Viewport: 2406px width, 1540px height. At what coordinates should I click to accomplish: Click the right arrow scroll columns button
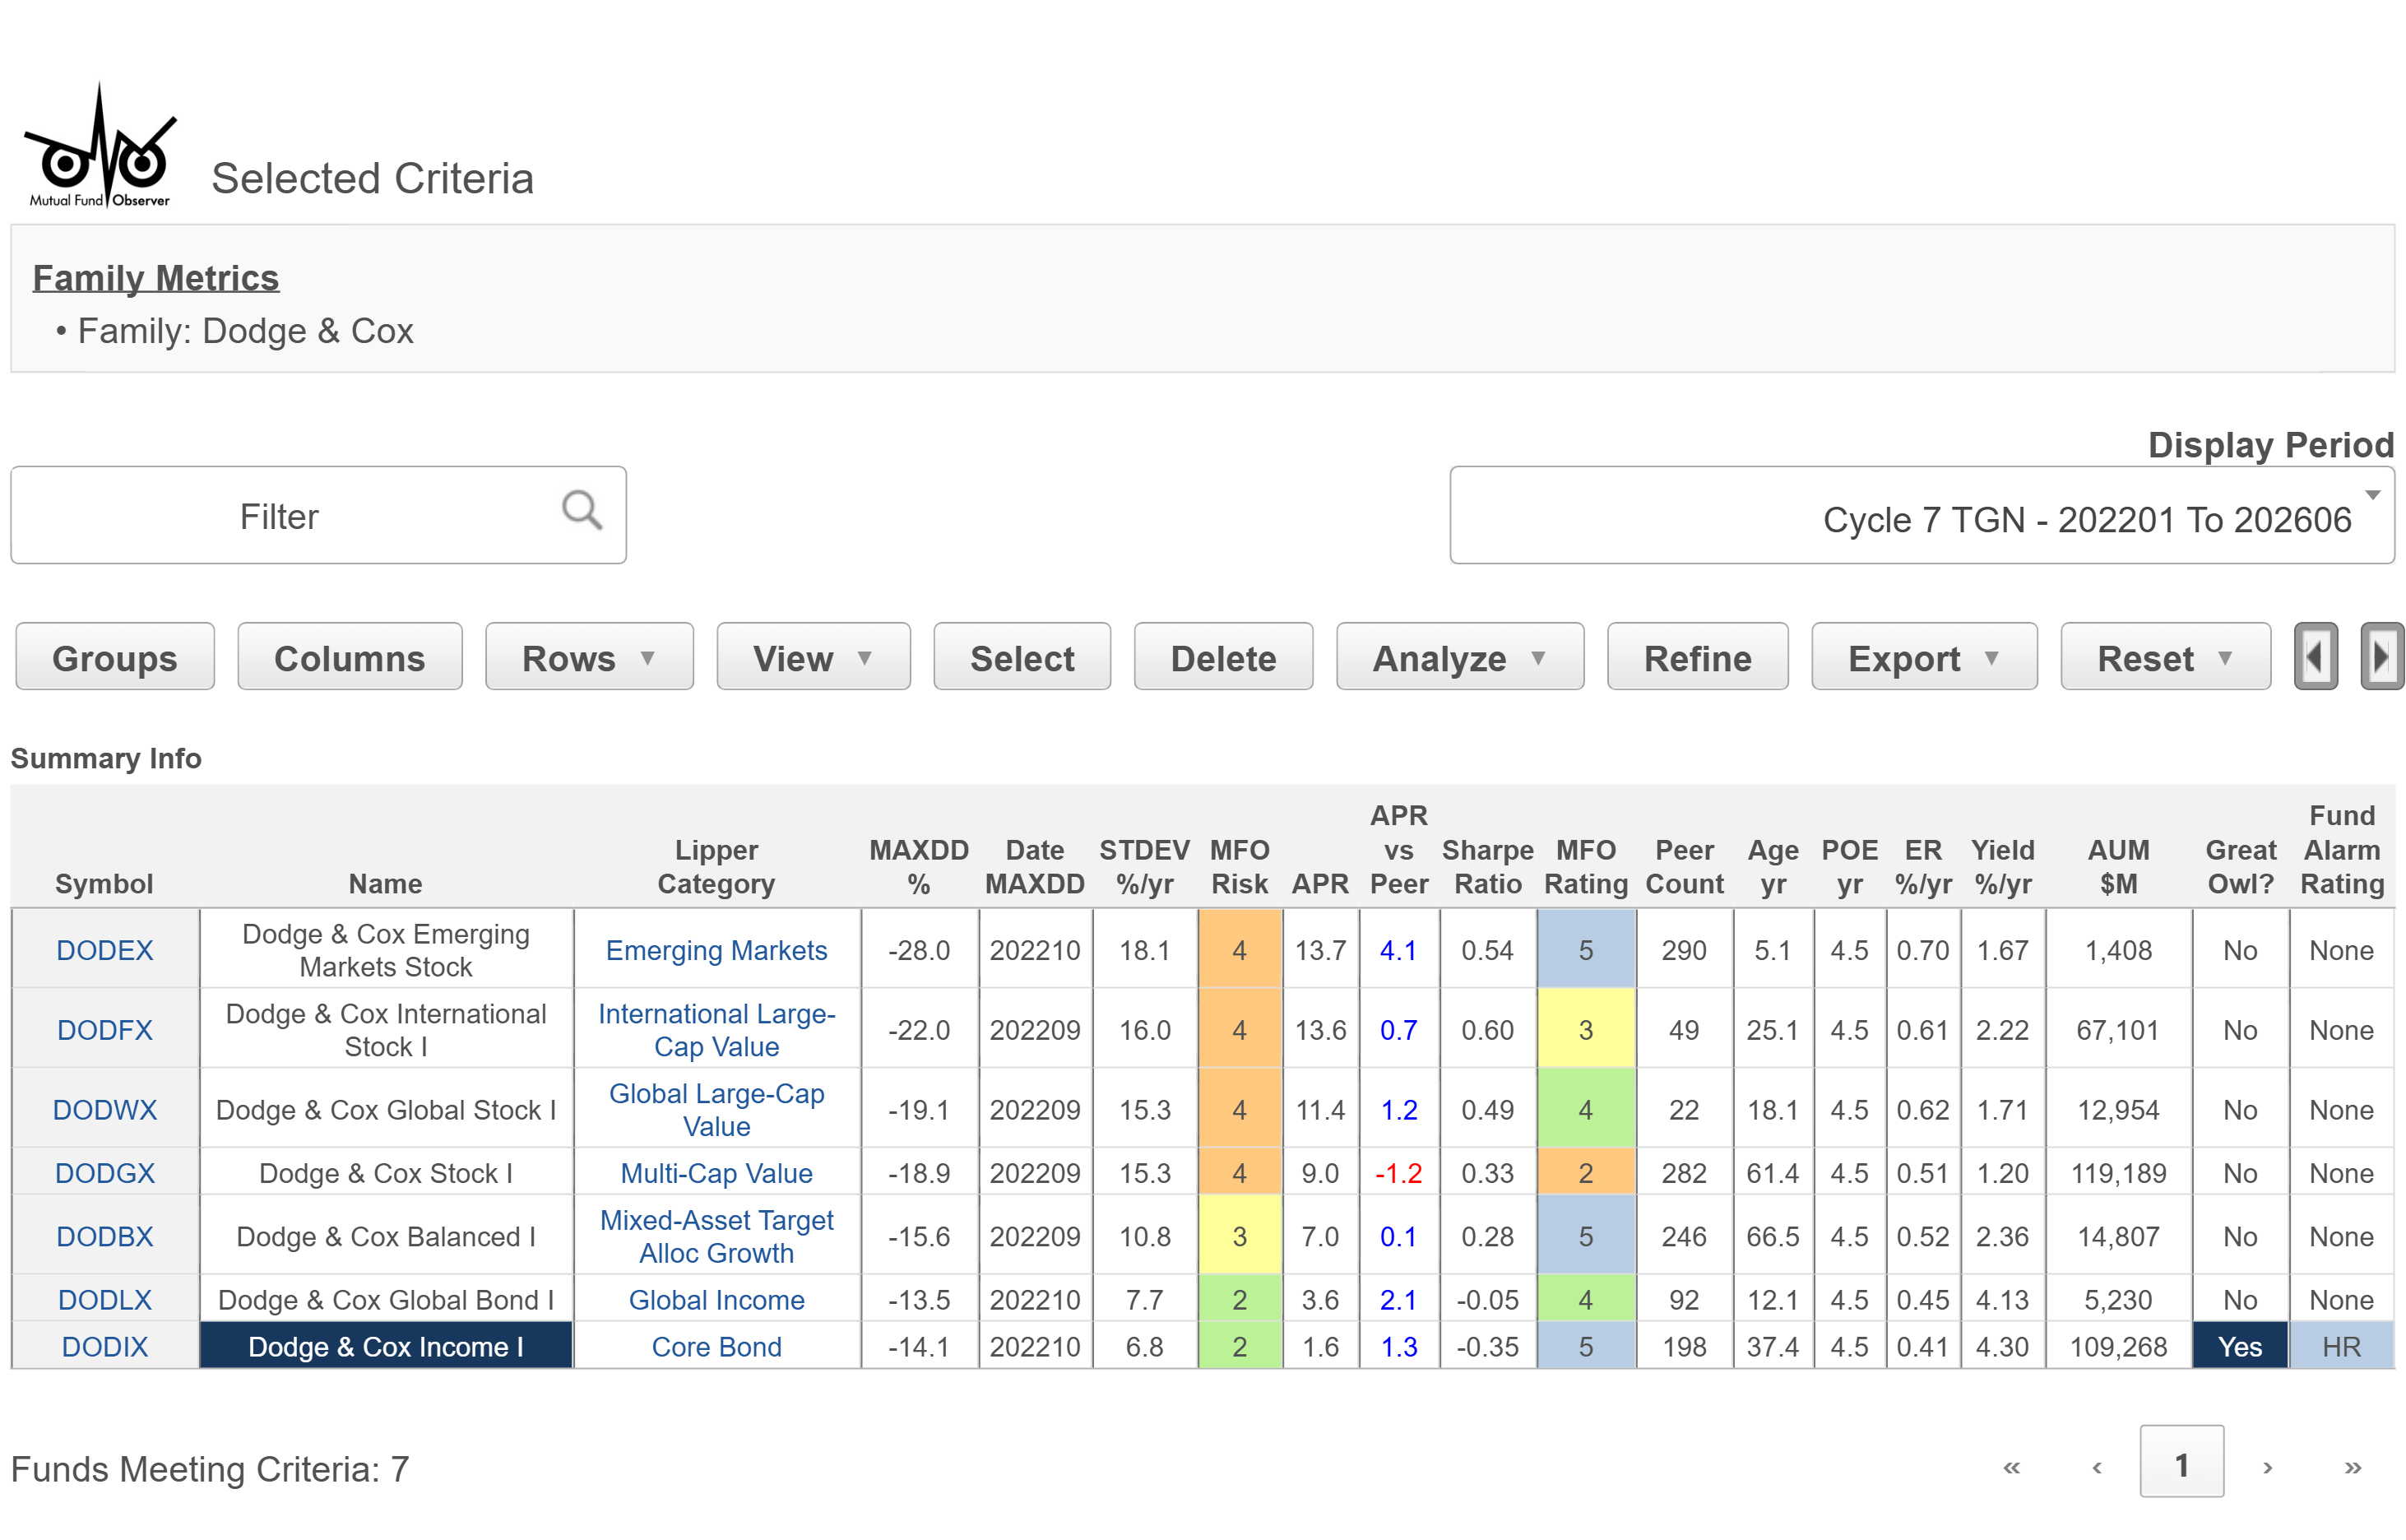[x=2381, y=657]
